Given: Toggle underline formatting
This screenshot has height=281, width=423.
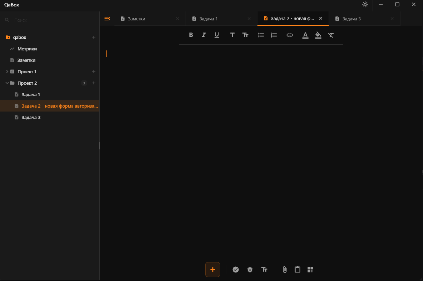Looking at the screenshot, I should [x=217, y=35].
